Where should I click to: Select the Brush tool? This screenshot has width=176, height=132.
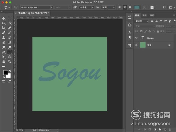[x=10, y=33]
